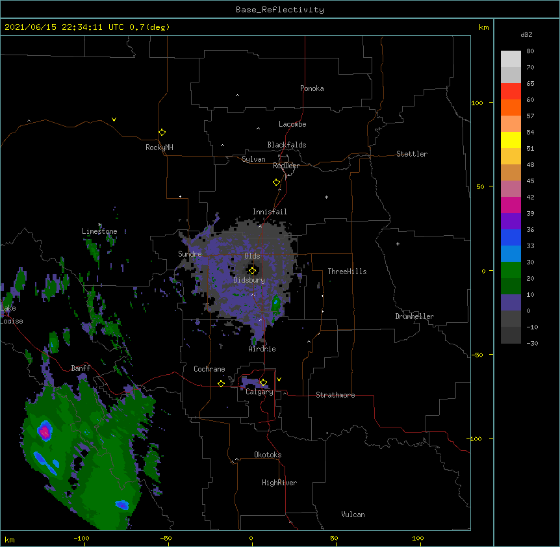Select the radar site diamond between Olds and Didsbury
This screenshot has width=560, height=547.
pos(252,271)
